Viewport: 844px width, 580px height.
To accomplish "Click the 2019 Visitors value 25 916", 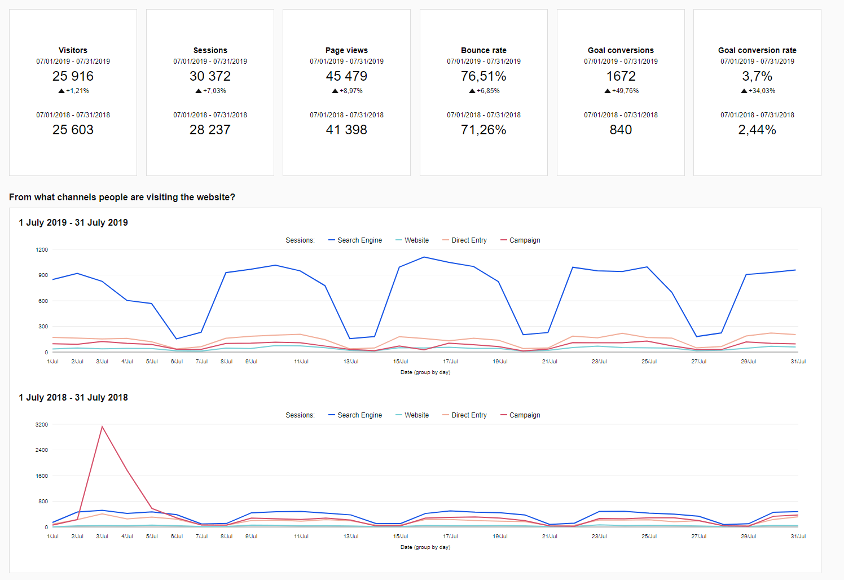I will (x=73, y=76).
